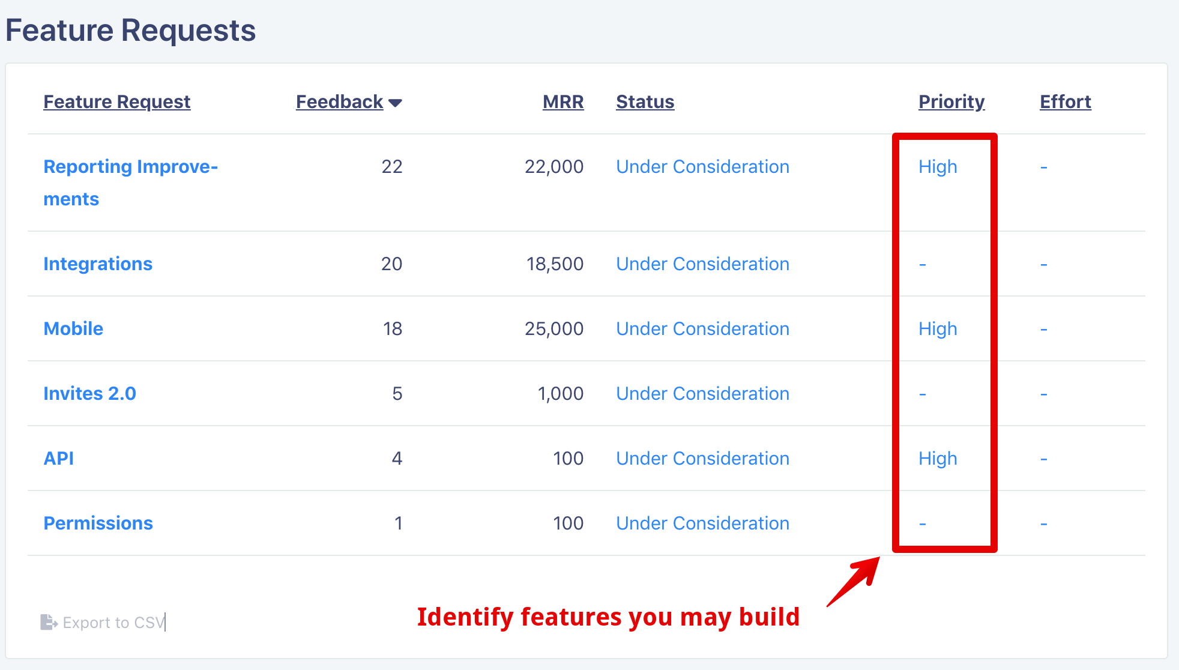
Task: Click the Feedback sort arrow
Action: 395,103
